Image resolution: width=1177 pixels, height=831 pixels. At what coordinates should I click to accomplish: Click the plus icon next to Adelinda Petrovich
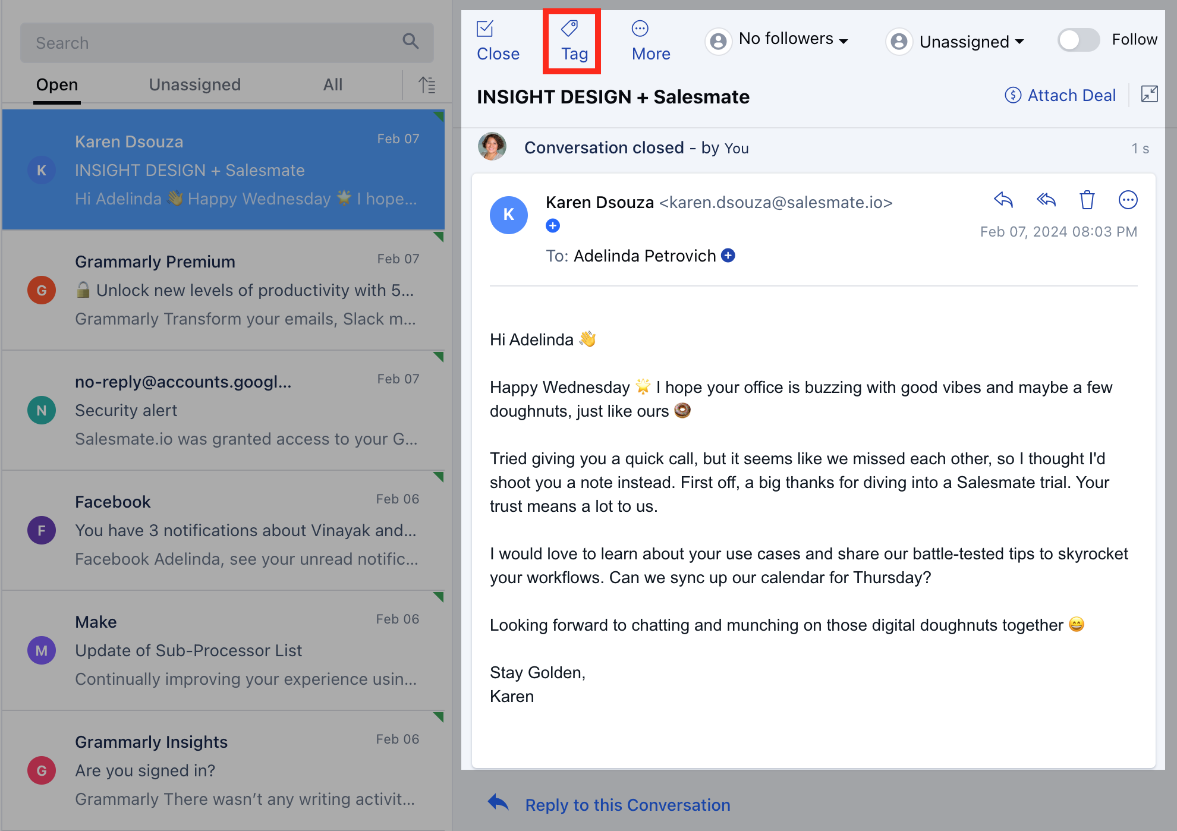[x=728, y=256]
